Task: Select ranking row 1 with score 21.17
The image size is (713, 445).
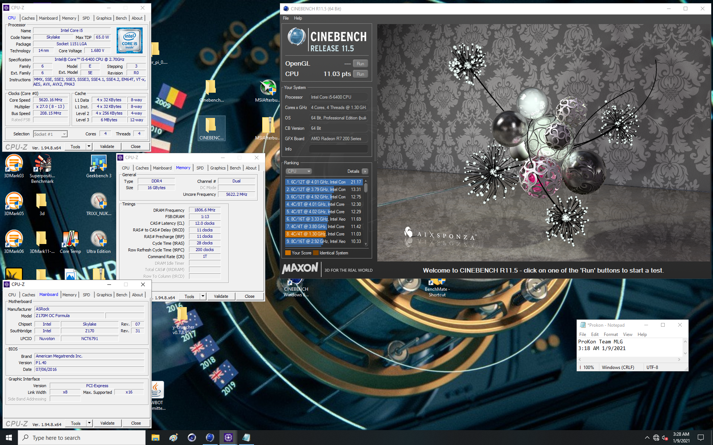Action: tap(324, 182)
